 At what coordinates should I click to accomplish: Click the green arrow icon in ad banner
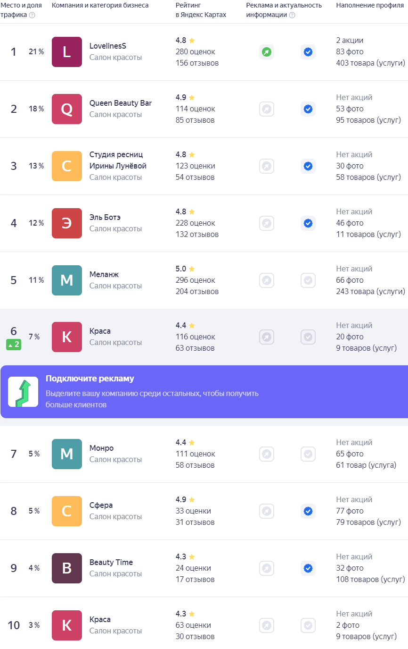(x=23, y=392)
